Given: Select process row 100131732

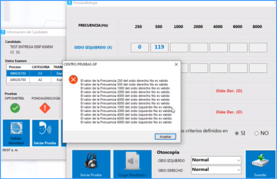Looking at the screenshot, I should (34, 73).
